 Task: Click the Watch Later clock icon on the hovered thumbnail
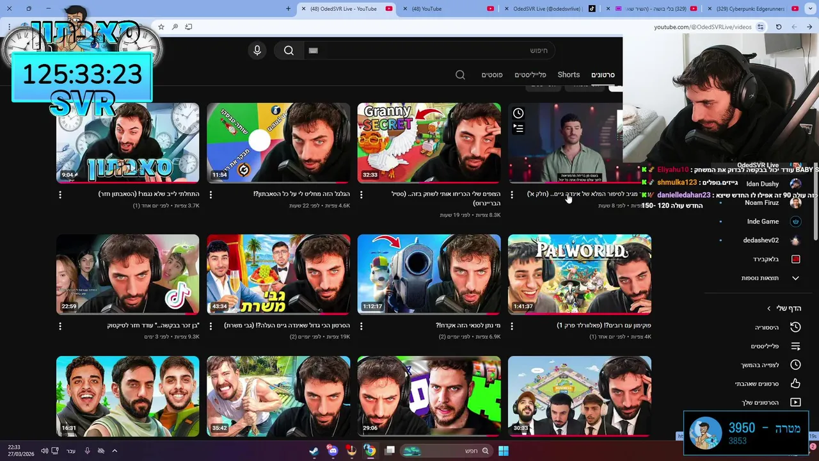point(518,113)
